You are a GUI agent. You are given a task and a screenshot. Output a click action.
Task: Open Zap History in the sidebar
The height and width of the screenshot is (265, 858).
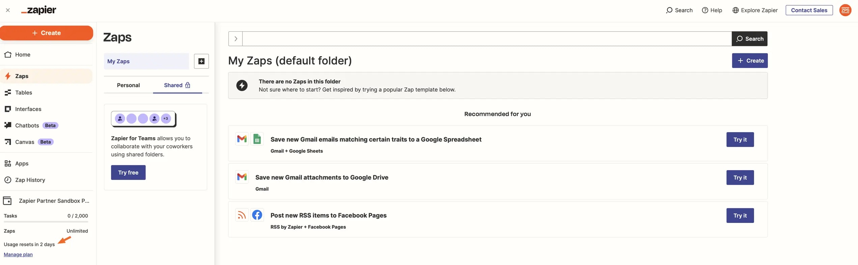point(47,180)
